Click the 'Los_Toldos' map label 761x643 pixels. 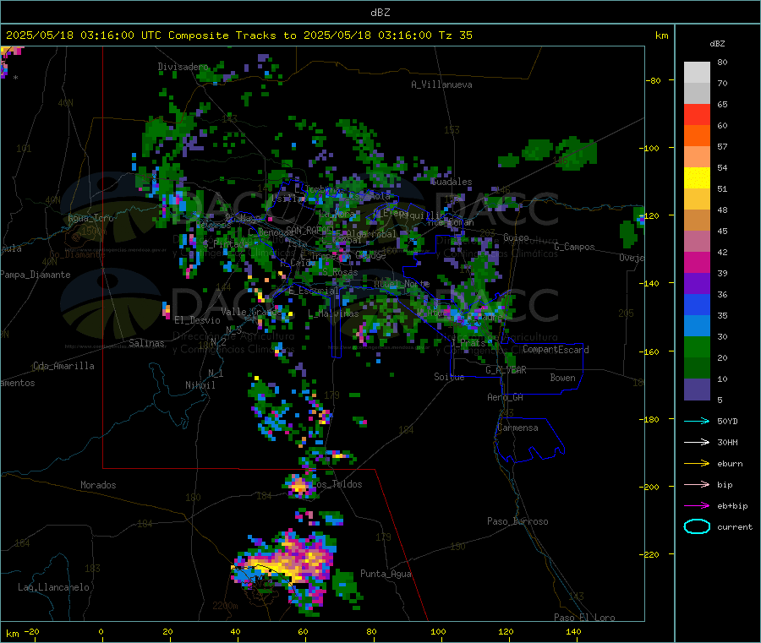click(x=337, y=484)
